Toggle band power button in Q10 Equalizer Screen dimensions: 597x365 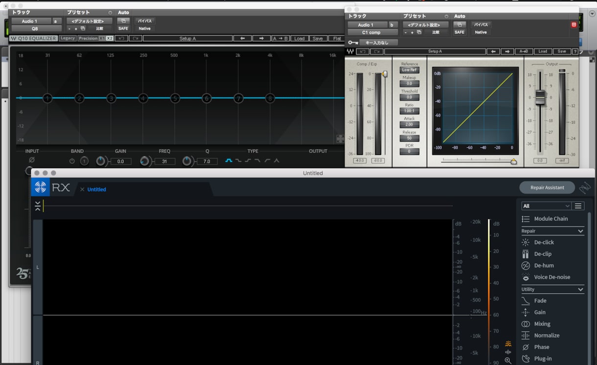(x=72, y=161)
